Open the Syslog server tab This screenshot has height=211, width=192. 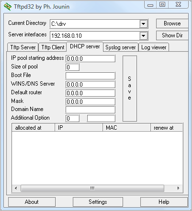pos(121,47)
